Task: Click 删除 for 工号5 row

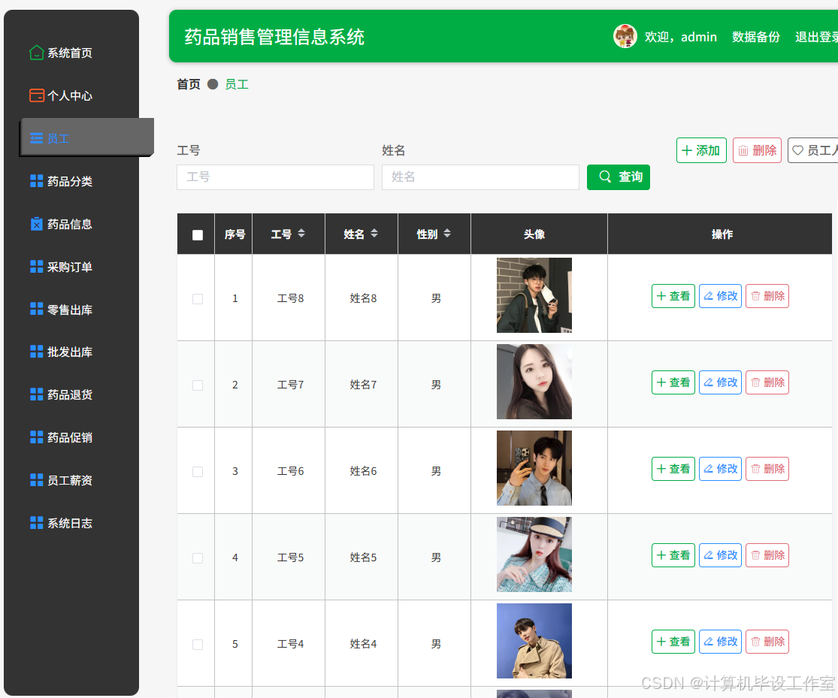Action: (767, 555)
